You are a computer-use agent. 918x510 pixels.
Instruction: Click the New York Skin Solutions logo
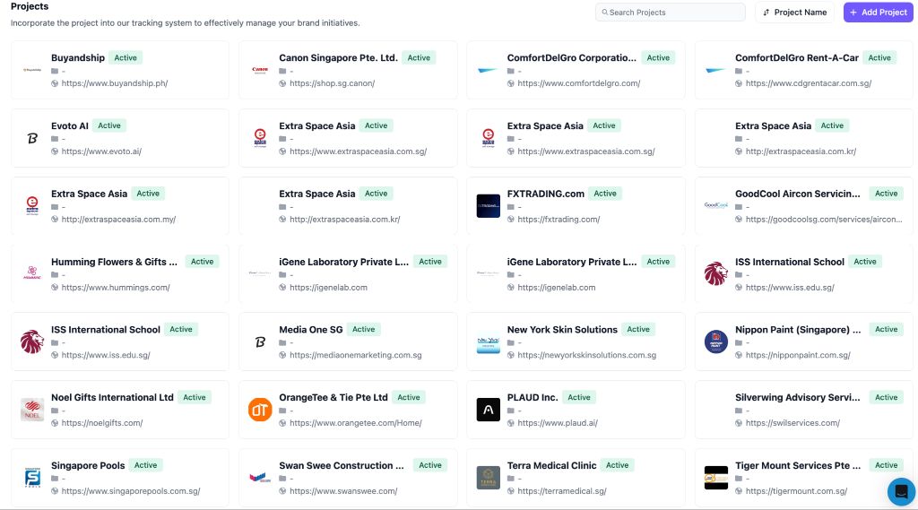[x=489, y=342]
